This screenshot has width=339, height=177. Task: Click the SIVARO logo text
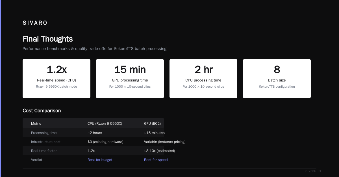pyautogui.click(x=35, y=23)
